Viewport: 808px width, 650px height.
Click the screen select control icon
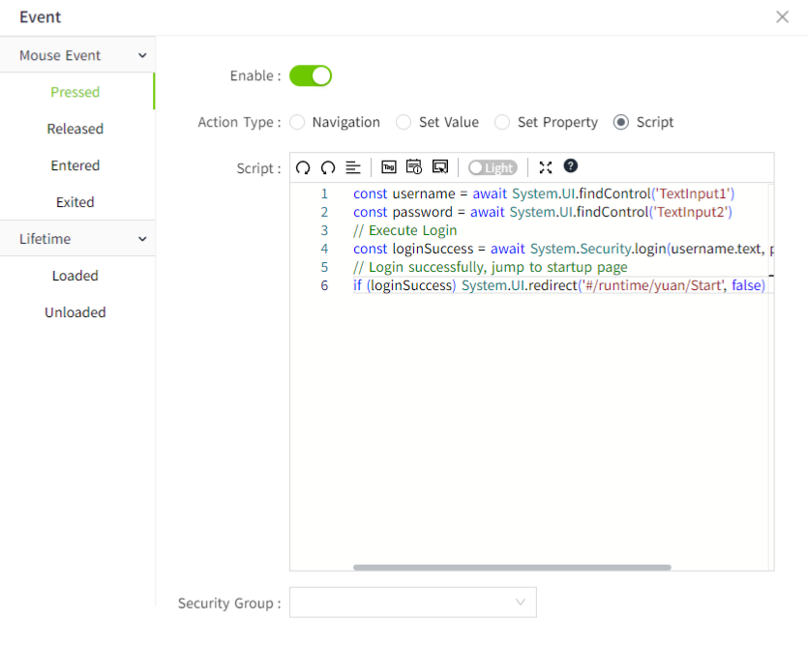point(440,167)
